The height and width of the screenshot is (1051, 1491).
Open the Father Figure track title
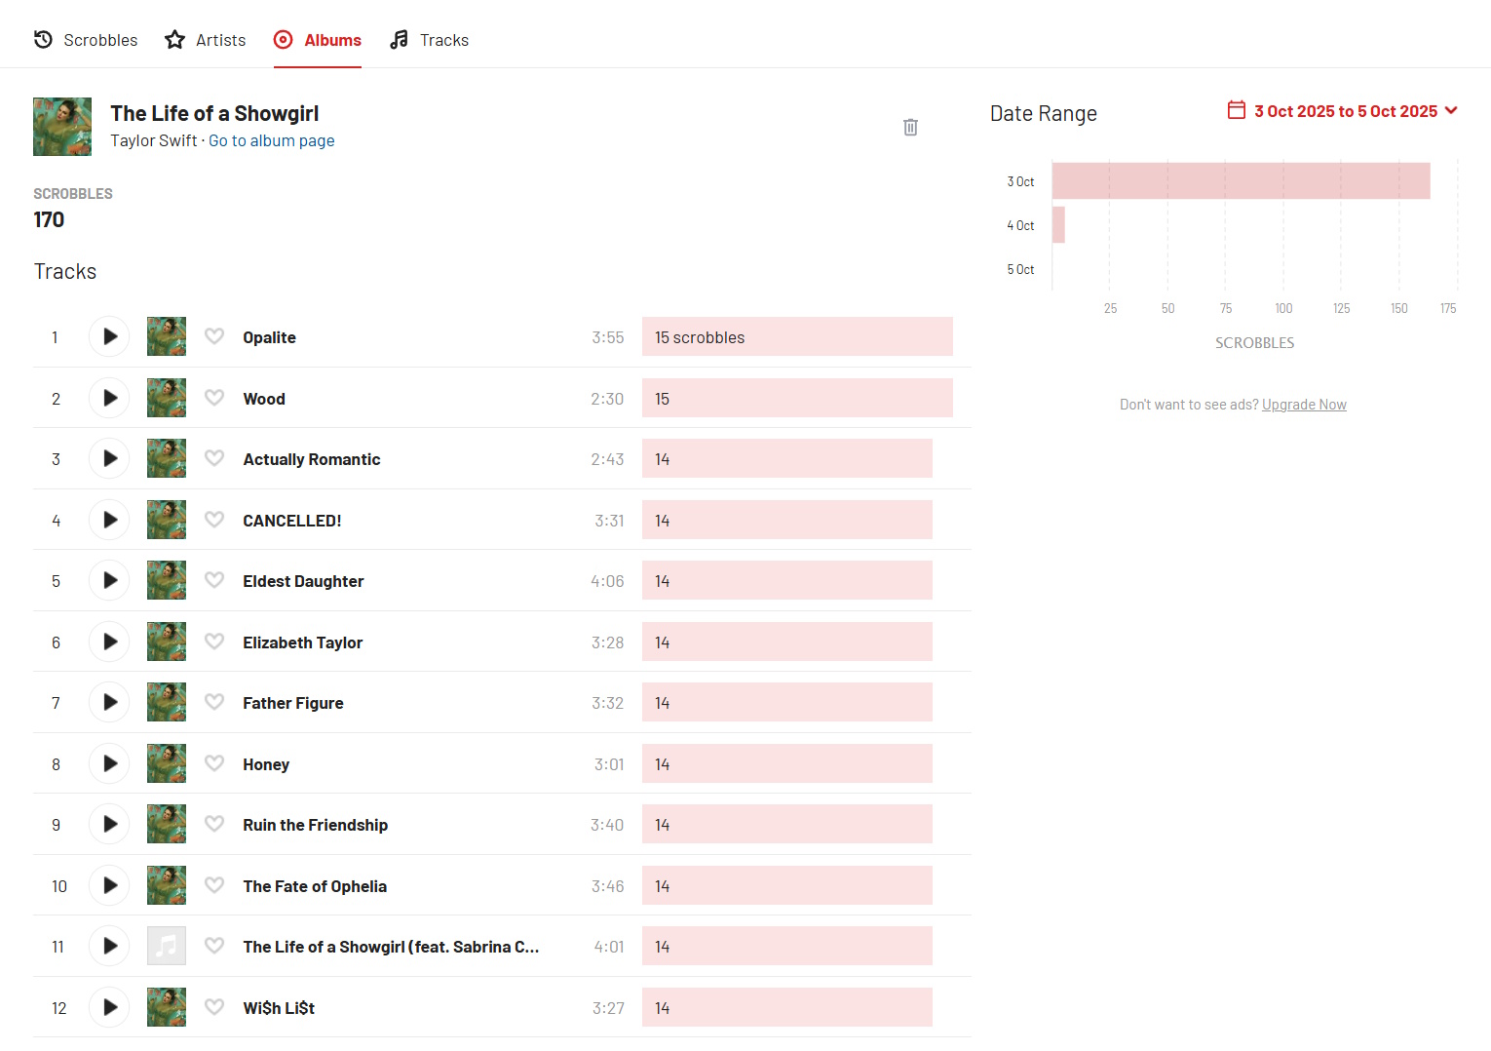(293, 703)
